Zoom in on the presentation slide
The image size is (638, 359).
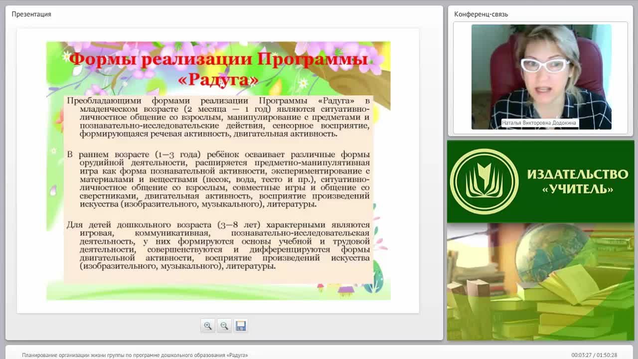tap(208, 326)
